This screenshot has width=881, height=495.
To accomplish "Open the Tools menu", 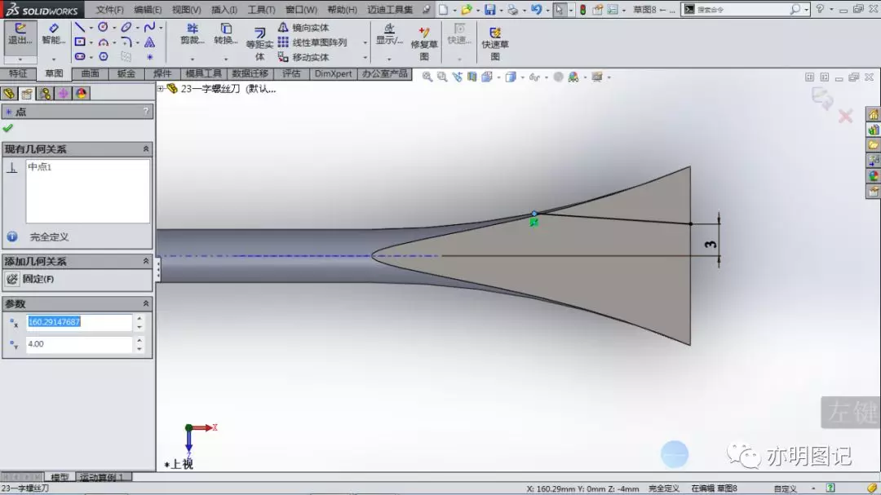I will point(261,10).
